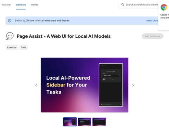Image resolution: width=169 pixels, height=129 pixels.
Task: Click the search magnifier icon
Action: (123, 5)
